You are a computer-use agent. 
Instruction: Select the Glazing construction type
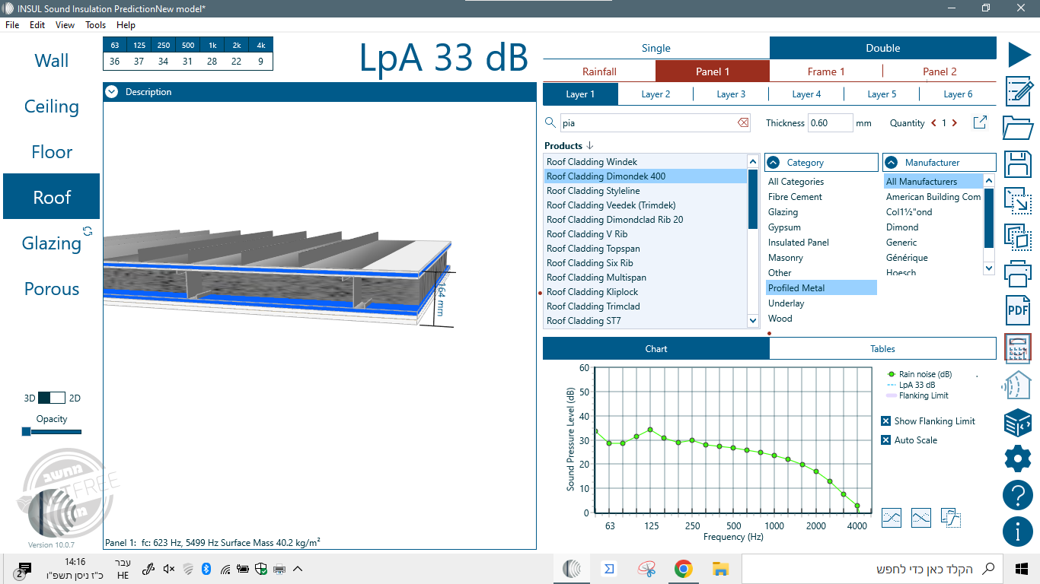51,243
